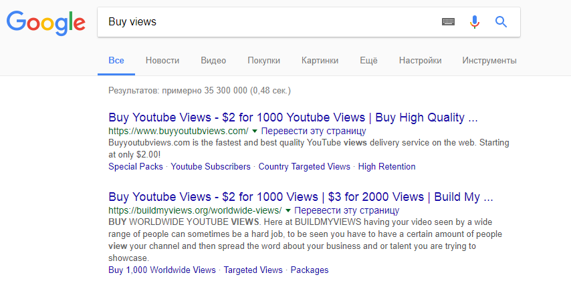
Task: Expand dropdown arrow next to buildmyviews.org URL
Action: [288, 210]
